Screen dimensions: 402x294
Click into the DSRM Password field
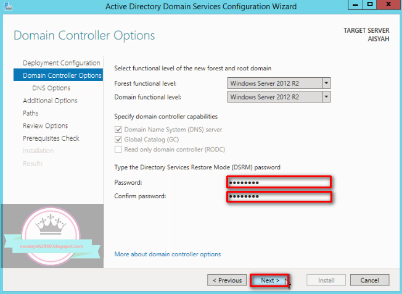(279, 182)
